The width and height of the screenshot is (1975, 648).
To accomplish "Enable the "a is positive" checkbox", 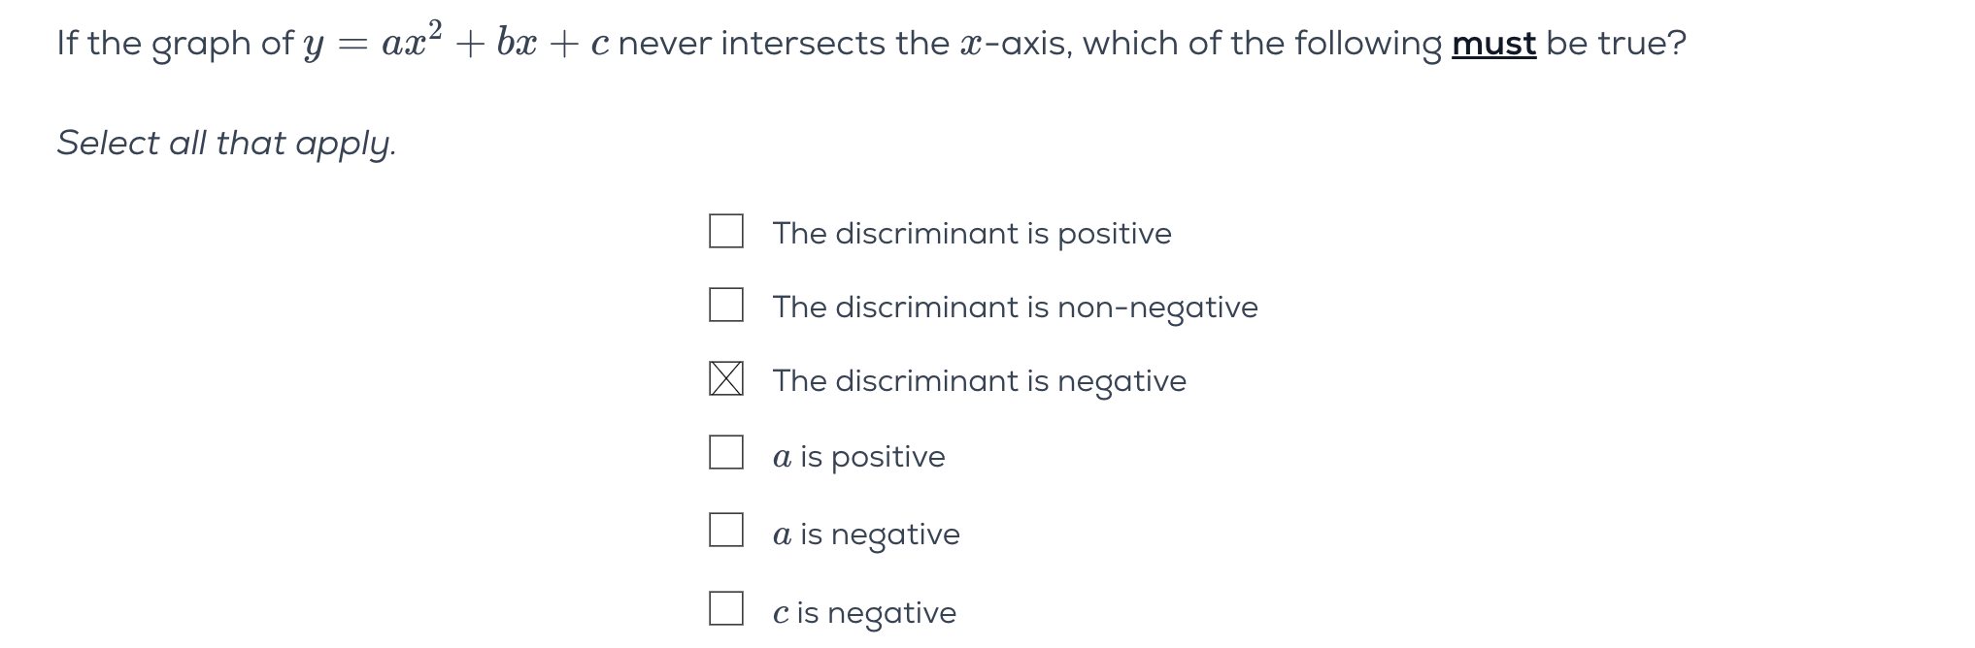I will click(725, 452).
